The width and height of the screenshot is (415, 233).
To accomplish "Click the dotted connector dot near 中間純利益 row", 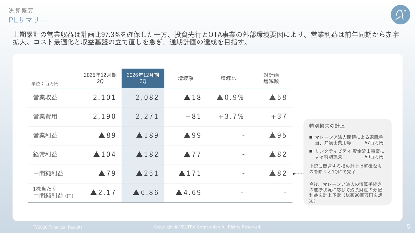I will [x=293, y=174].
